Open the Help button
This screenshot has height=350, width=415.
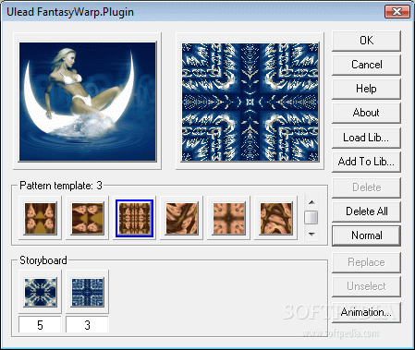(x=366, y=89)
